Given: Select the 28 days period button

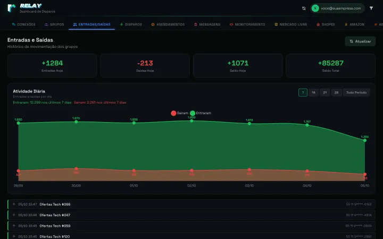Looking at the screenshot, I should (336, 92).
